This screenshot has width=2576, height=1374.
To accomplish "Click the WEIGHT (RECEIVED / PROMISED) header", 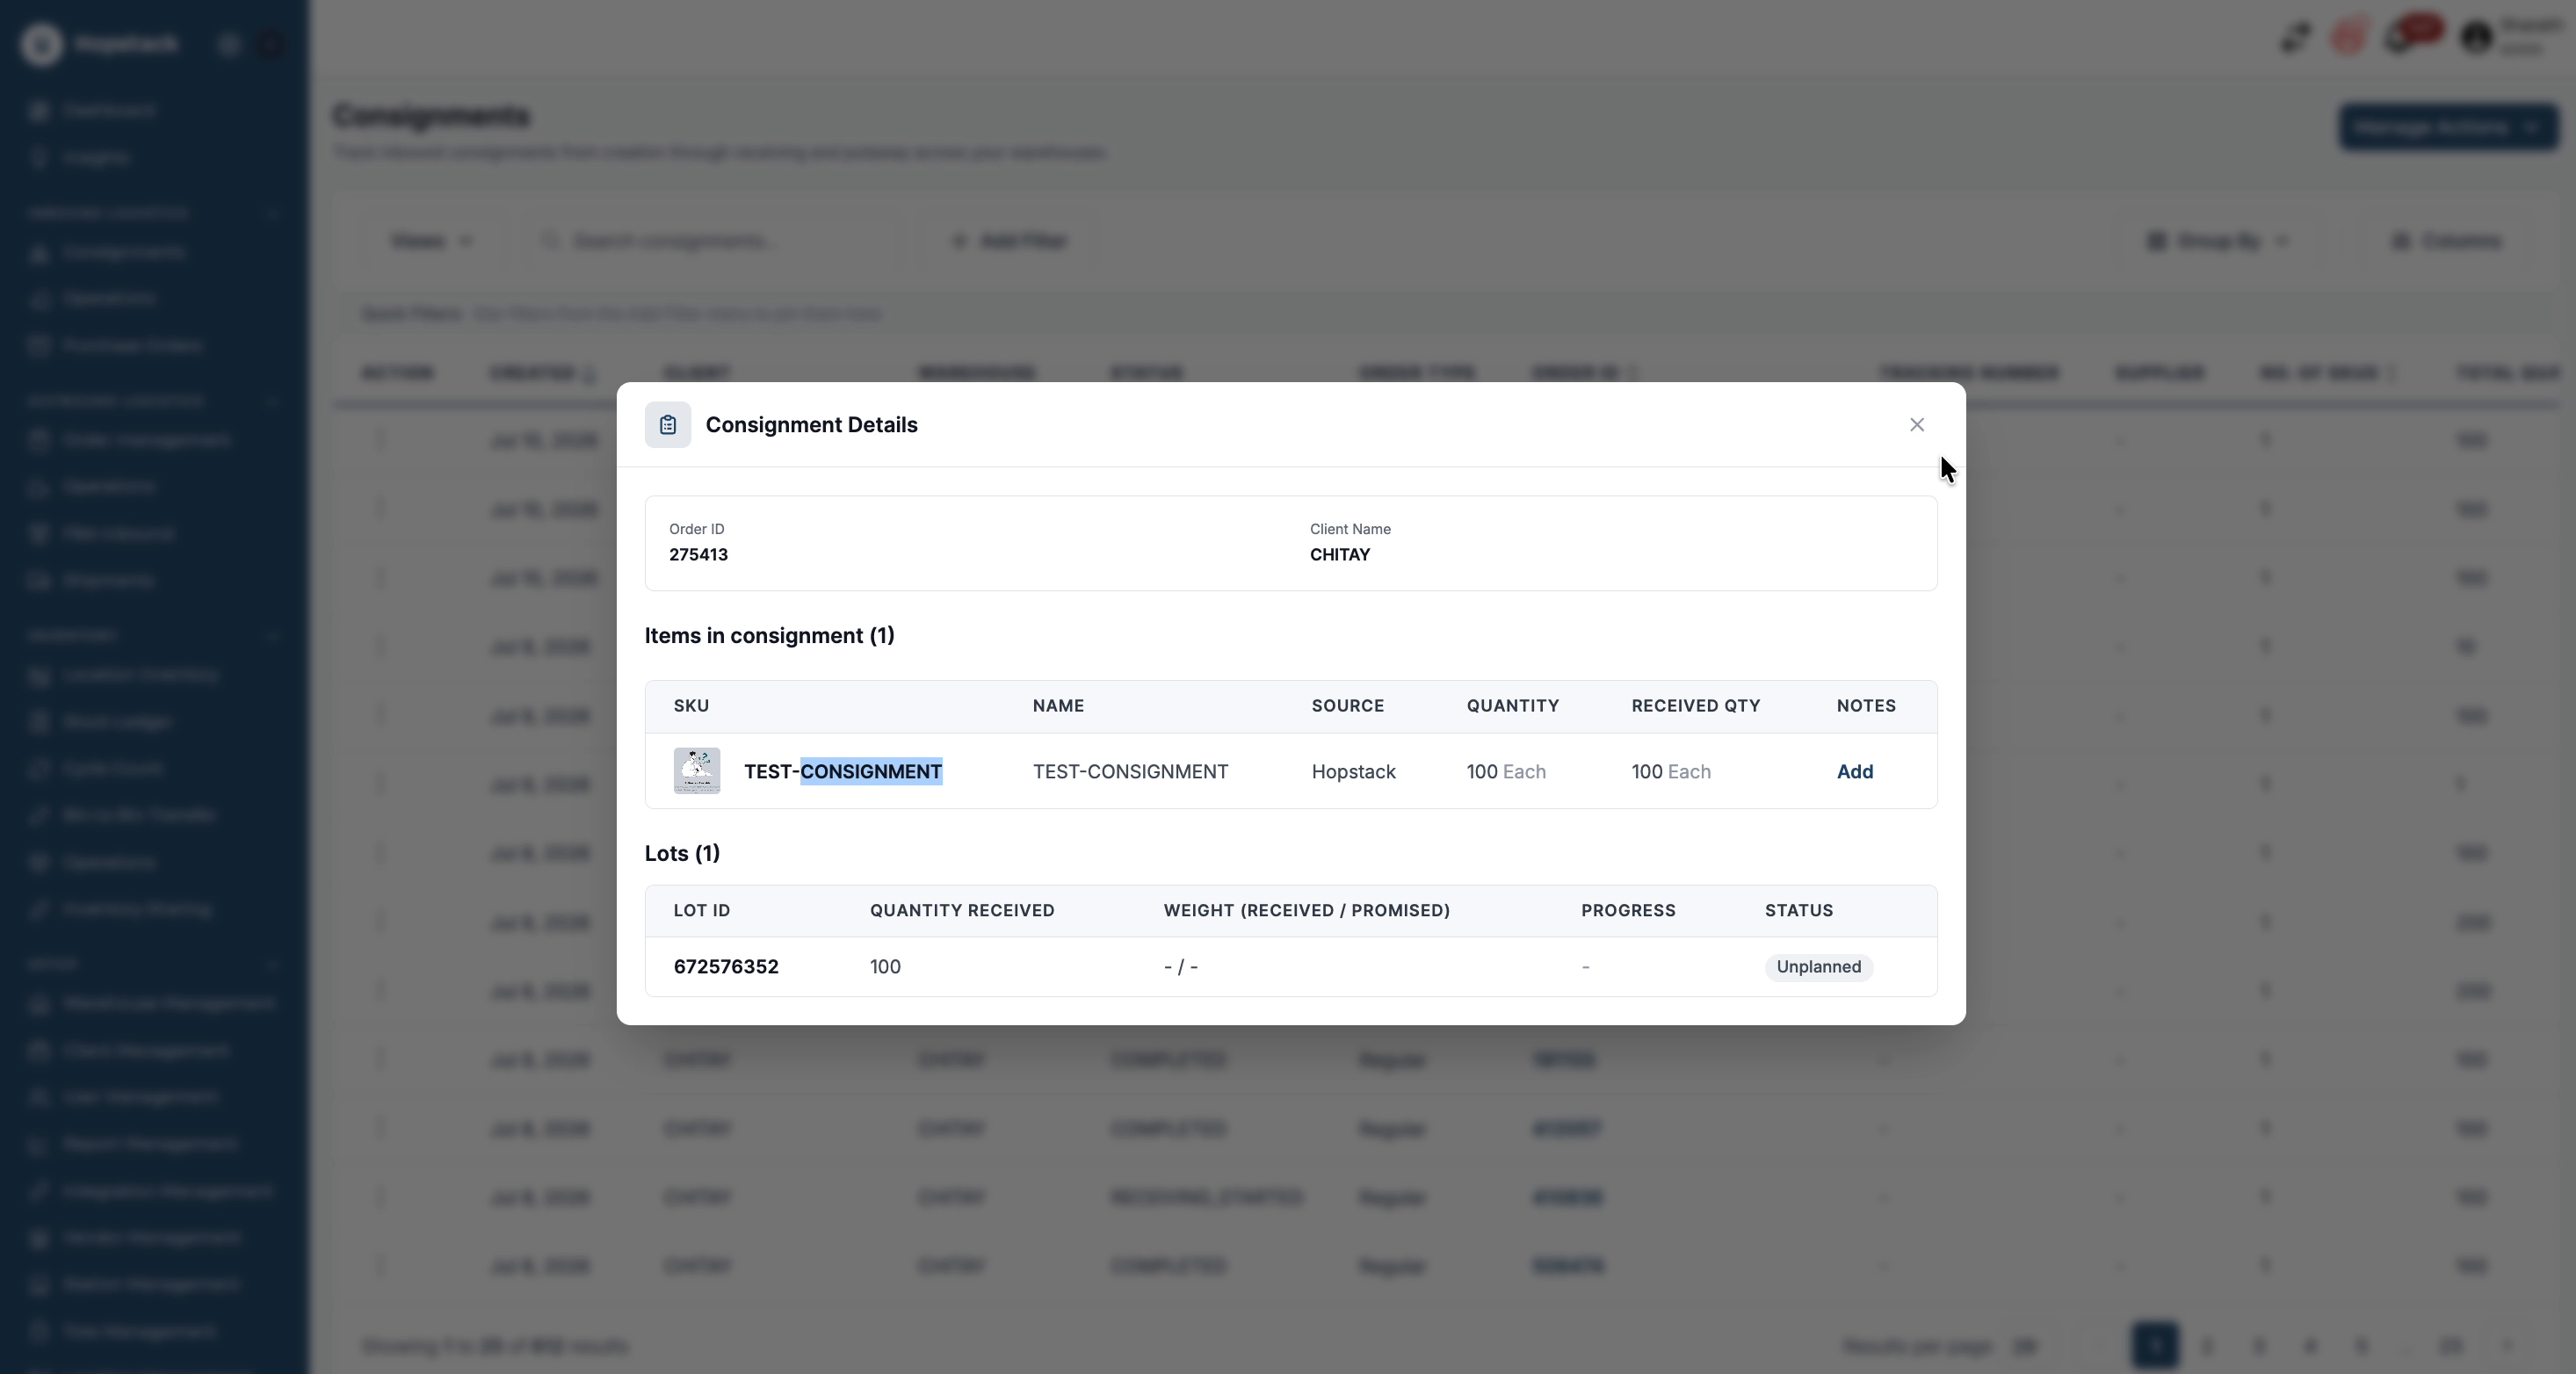I will [1307, 911].
